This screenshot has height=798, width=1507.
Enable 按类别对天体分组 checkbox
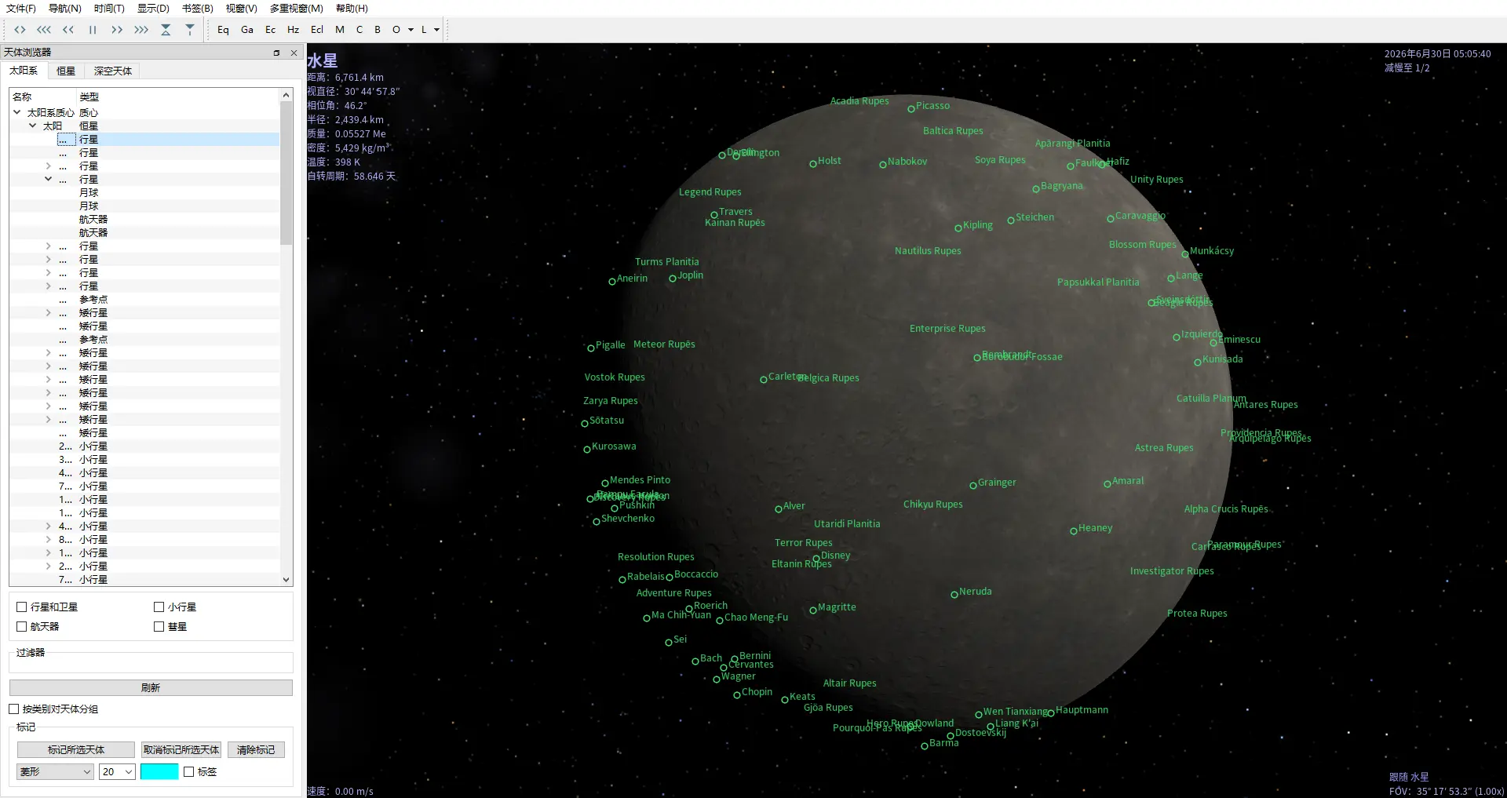point(14,709)
